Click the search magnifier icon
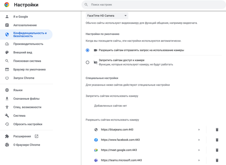The height and width of the screenshot is (165, 226). coord(86,5)
